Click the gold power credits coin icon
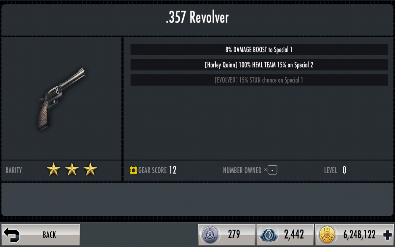The image size is (395, 247). [x=327, y=235]
